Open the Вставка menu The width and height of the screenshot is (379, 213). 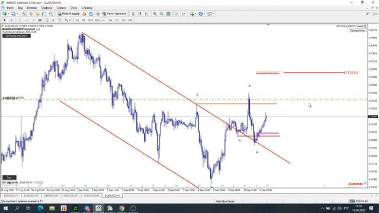pyautogui.click(x=31, y=8)
